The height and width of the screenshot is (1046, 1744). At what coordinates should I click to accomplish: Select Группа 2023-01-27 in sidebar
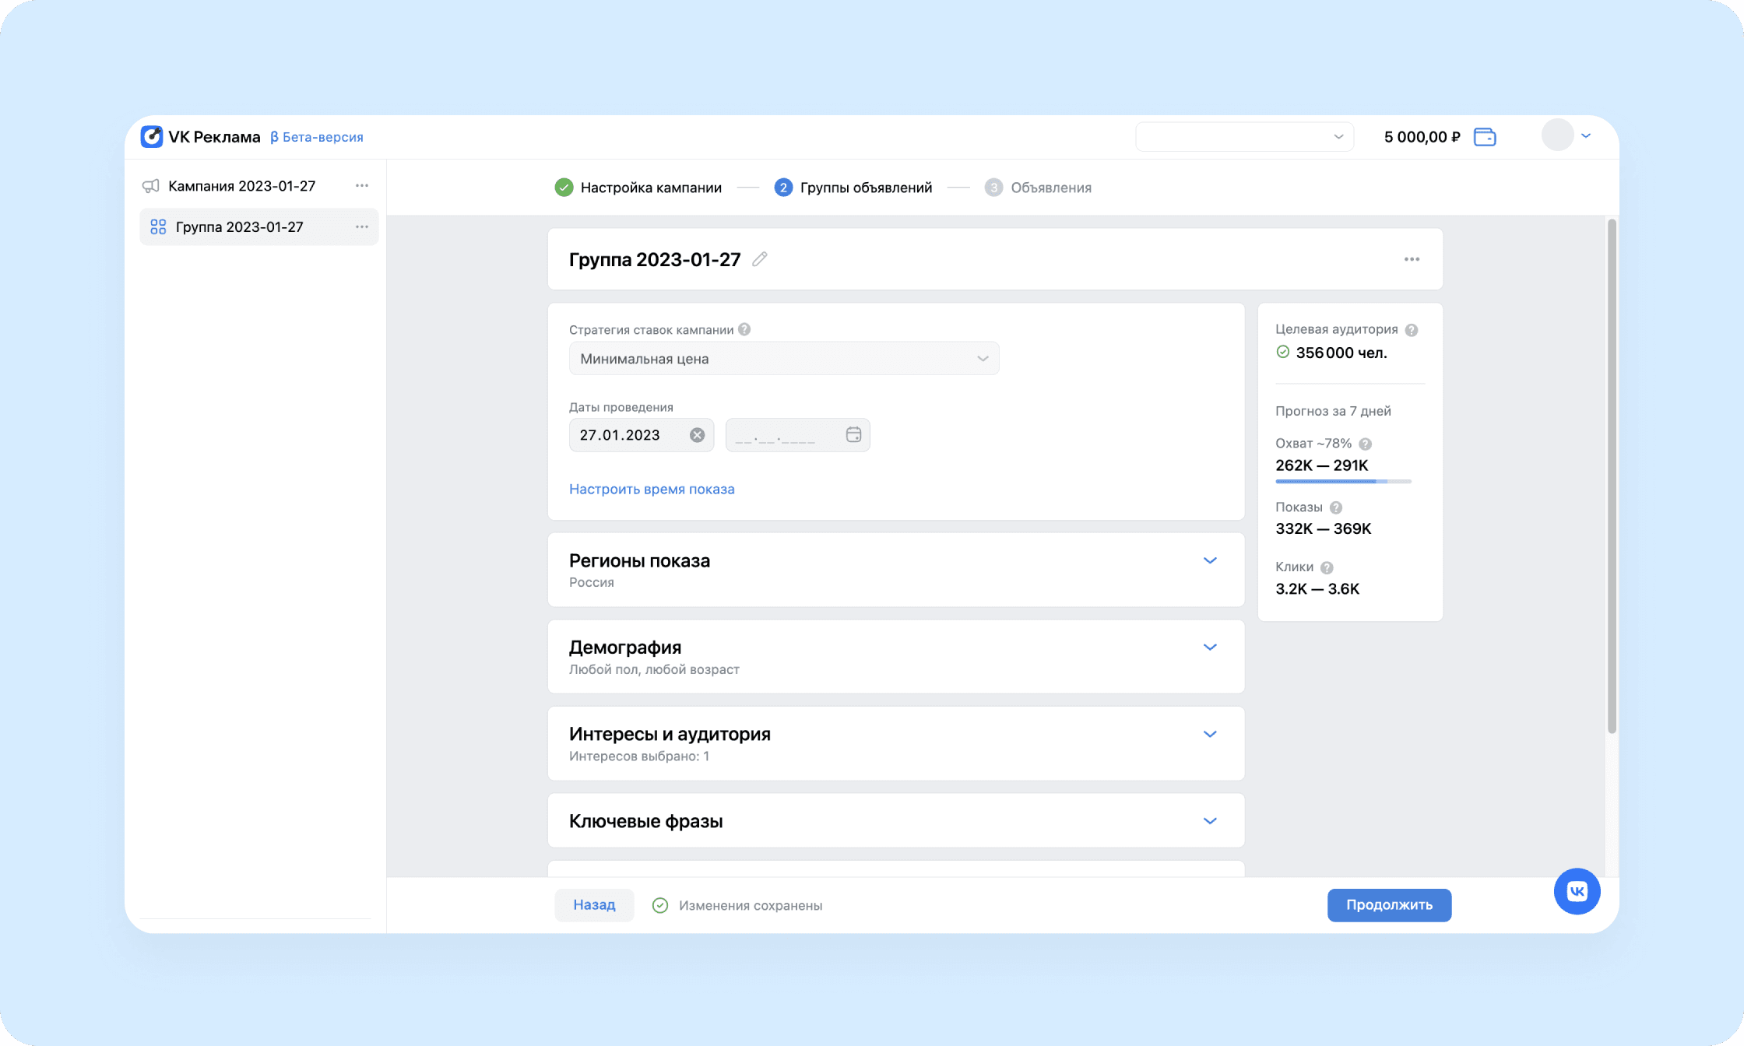[240, 227]
